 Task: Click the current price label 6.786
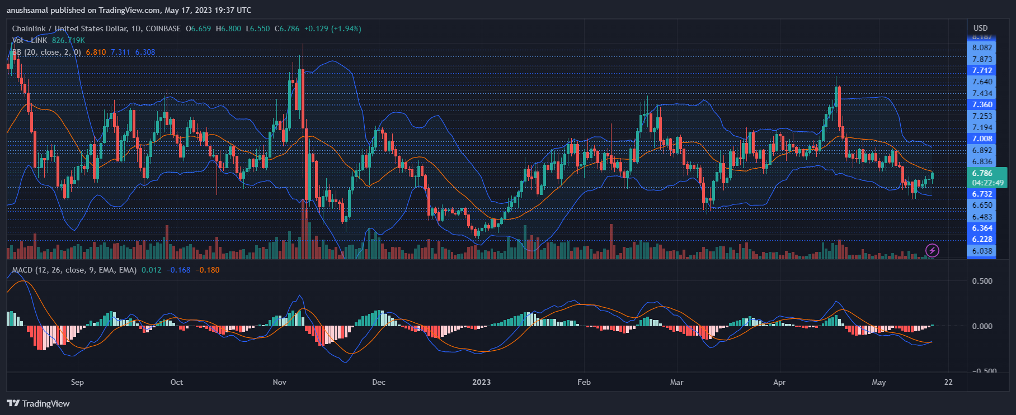(x=982, y=173)
